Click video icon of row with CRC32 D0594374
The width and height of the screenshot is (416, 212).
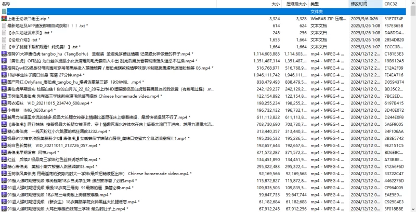4,82
